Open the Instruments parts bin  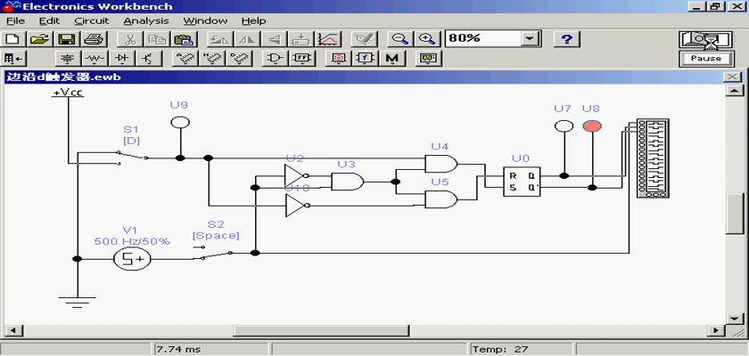click(428, 59)
